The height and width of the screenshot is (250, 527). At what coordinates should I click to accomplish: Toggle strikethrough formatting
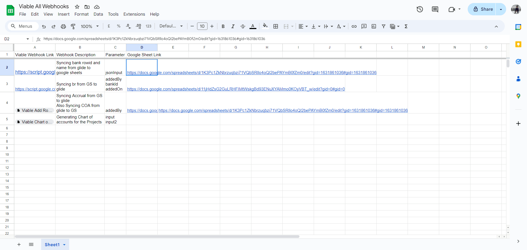(x=243, y=26)
